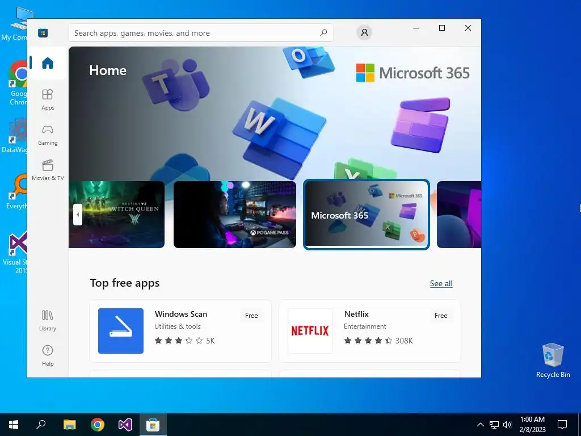This screenshot has width=581, height=436.
Task: Go to the Gaming section
Action: tap(48, 135)
